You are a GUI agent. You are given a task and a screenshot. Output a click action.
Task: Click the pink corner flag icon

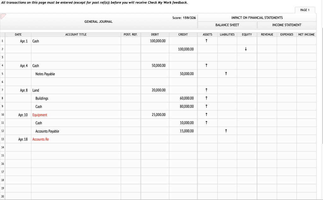pyautogui.click(x=3, y=16)
